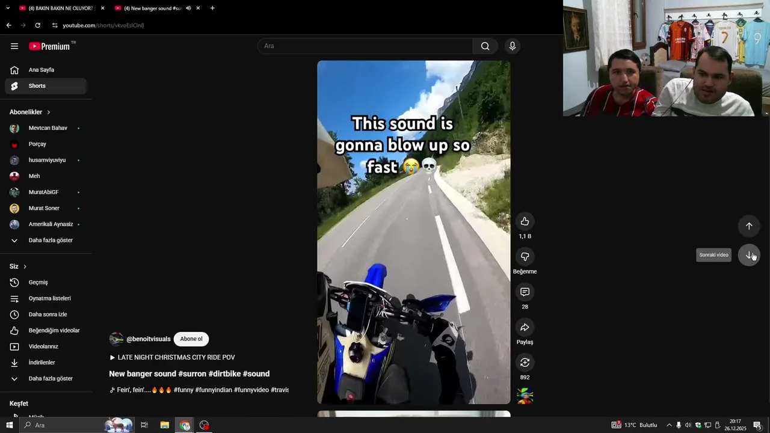Open the comments icon showing 28
The height and width of the screenshot is (433, 770).
coord(525,292)
